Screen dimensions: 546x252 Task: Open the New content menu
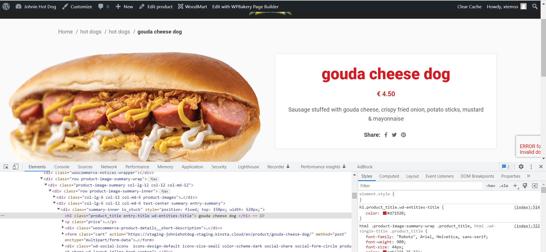point(124,7)
